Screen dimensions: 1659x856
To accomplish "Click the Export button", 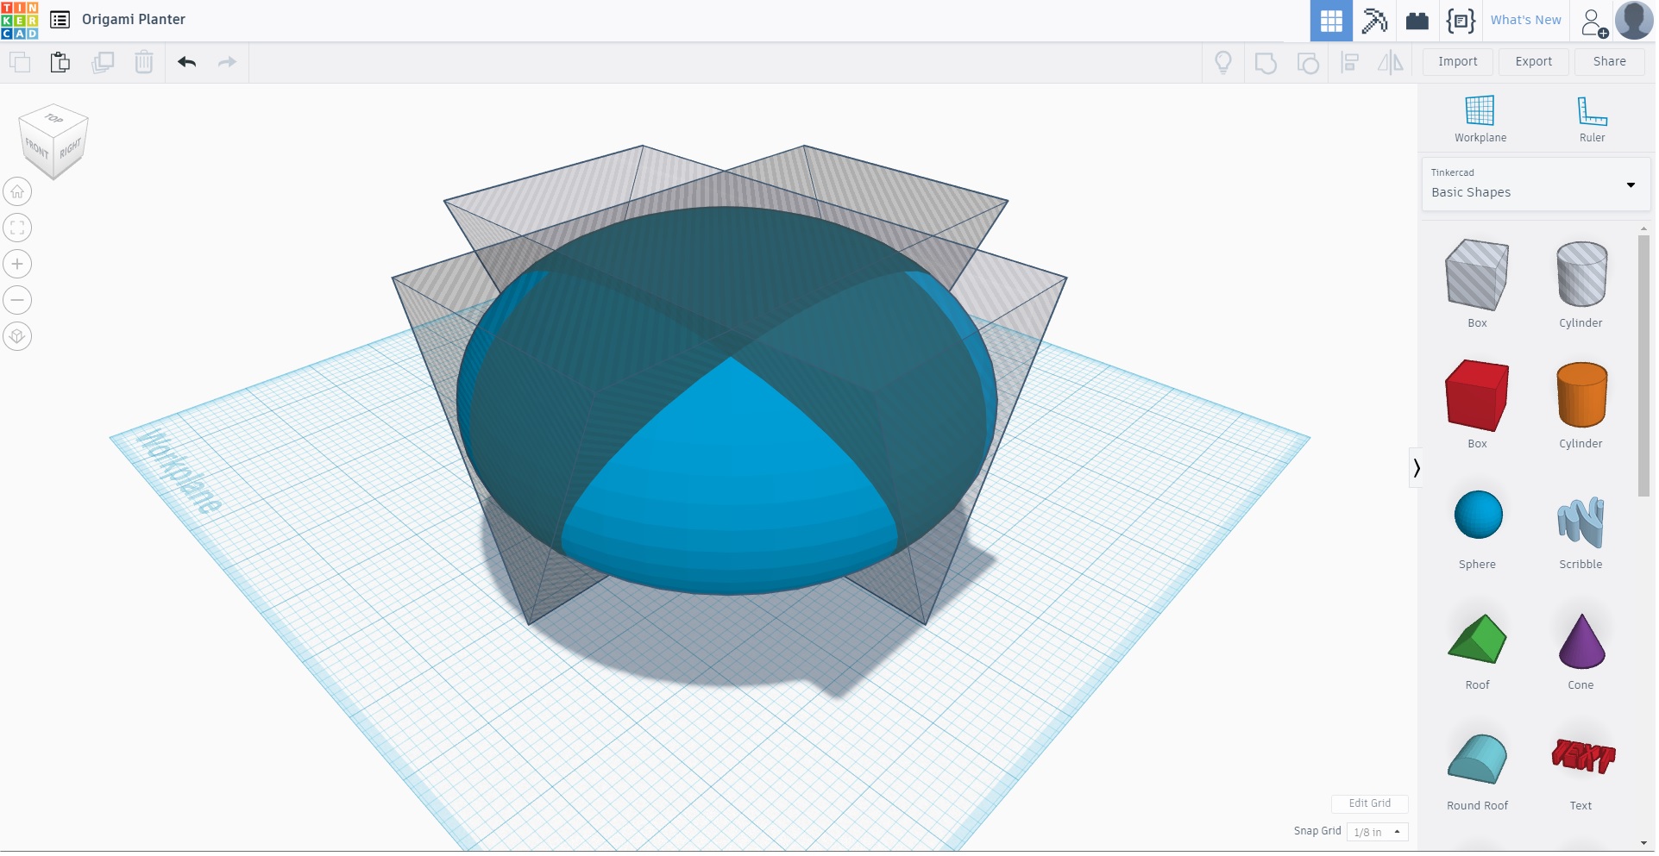I will (1534, 62).
